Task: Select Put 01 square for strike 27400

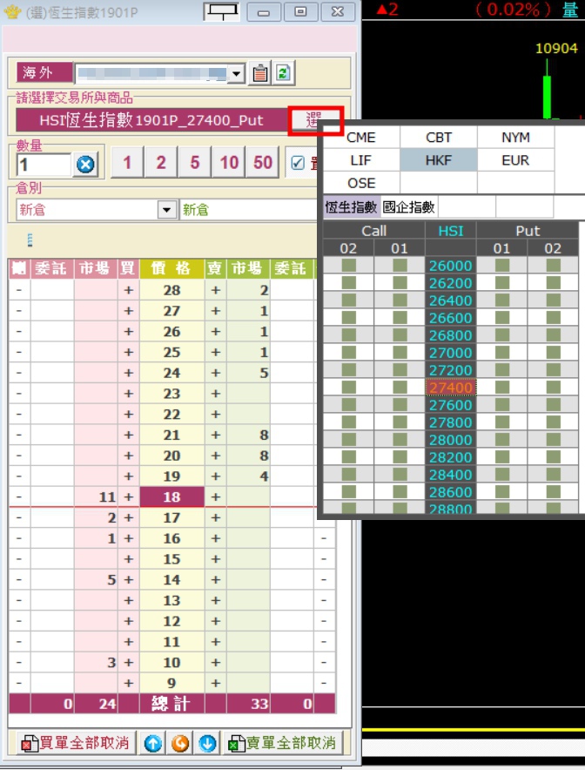Action: click(502, 388)
